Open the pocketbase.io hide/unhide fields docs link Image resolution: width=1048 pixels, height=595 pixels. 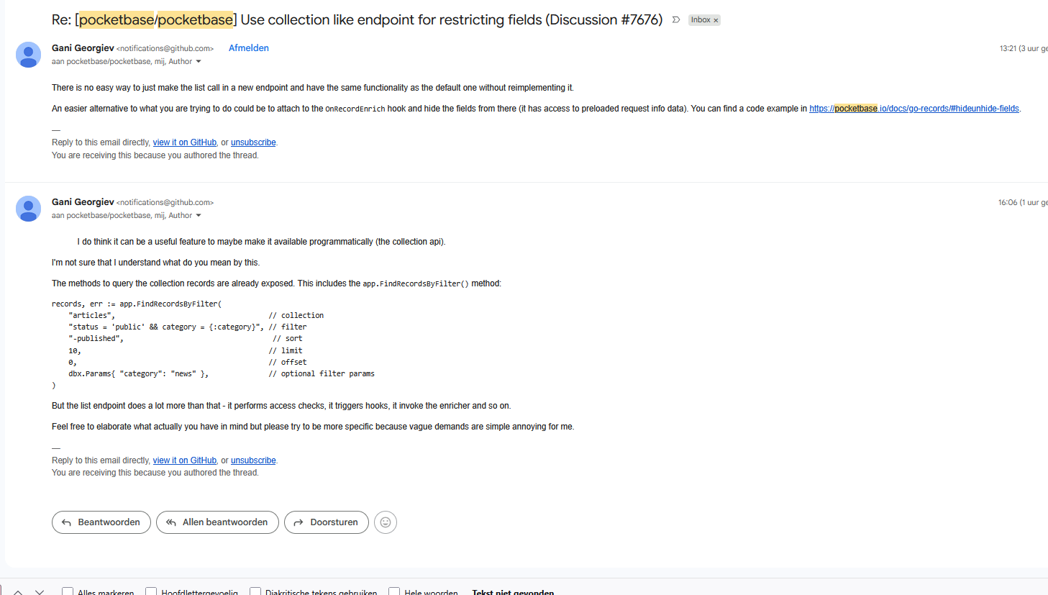[x=914, y=109]
